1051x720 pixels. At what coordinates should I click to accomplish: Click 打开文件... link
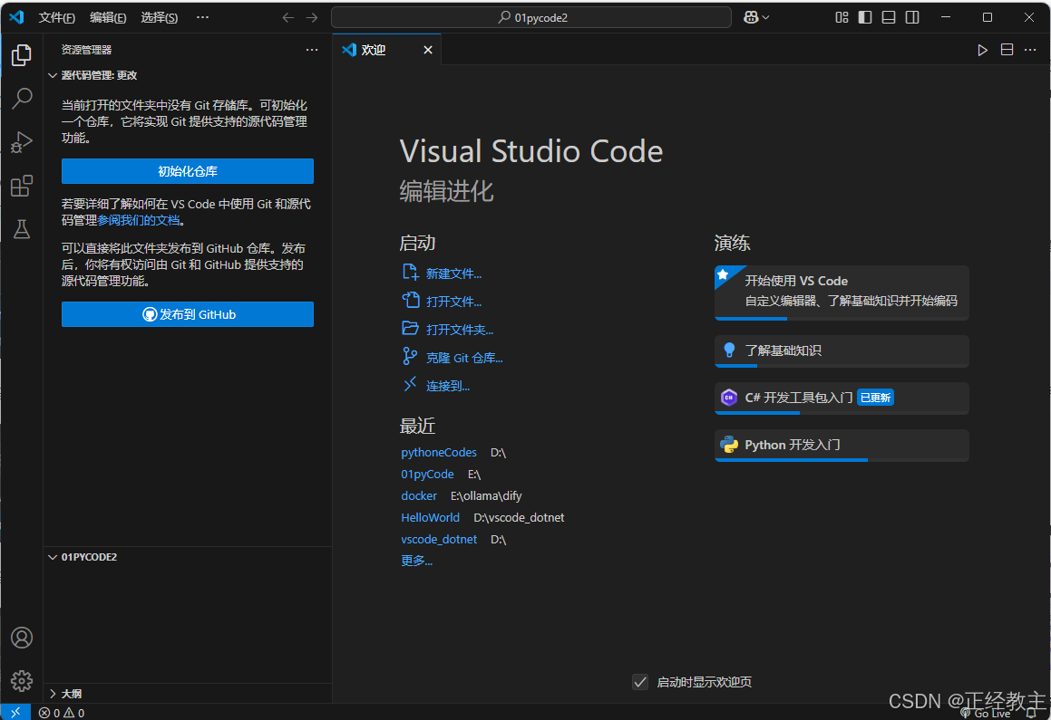(453, 302)
